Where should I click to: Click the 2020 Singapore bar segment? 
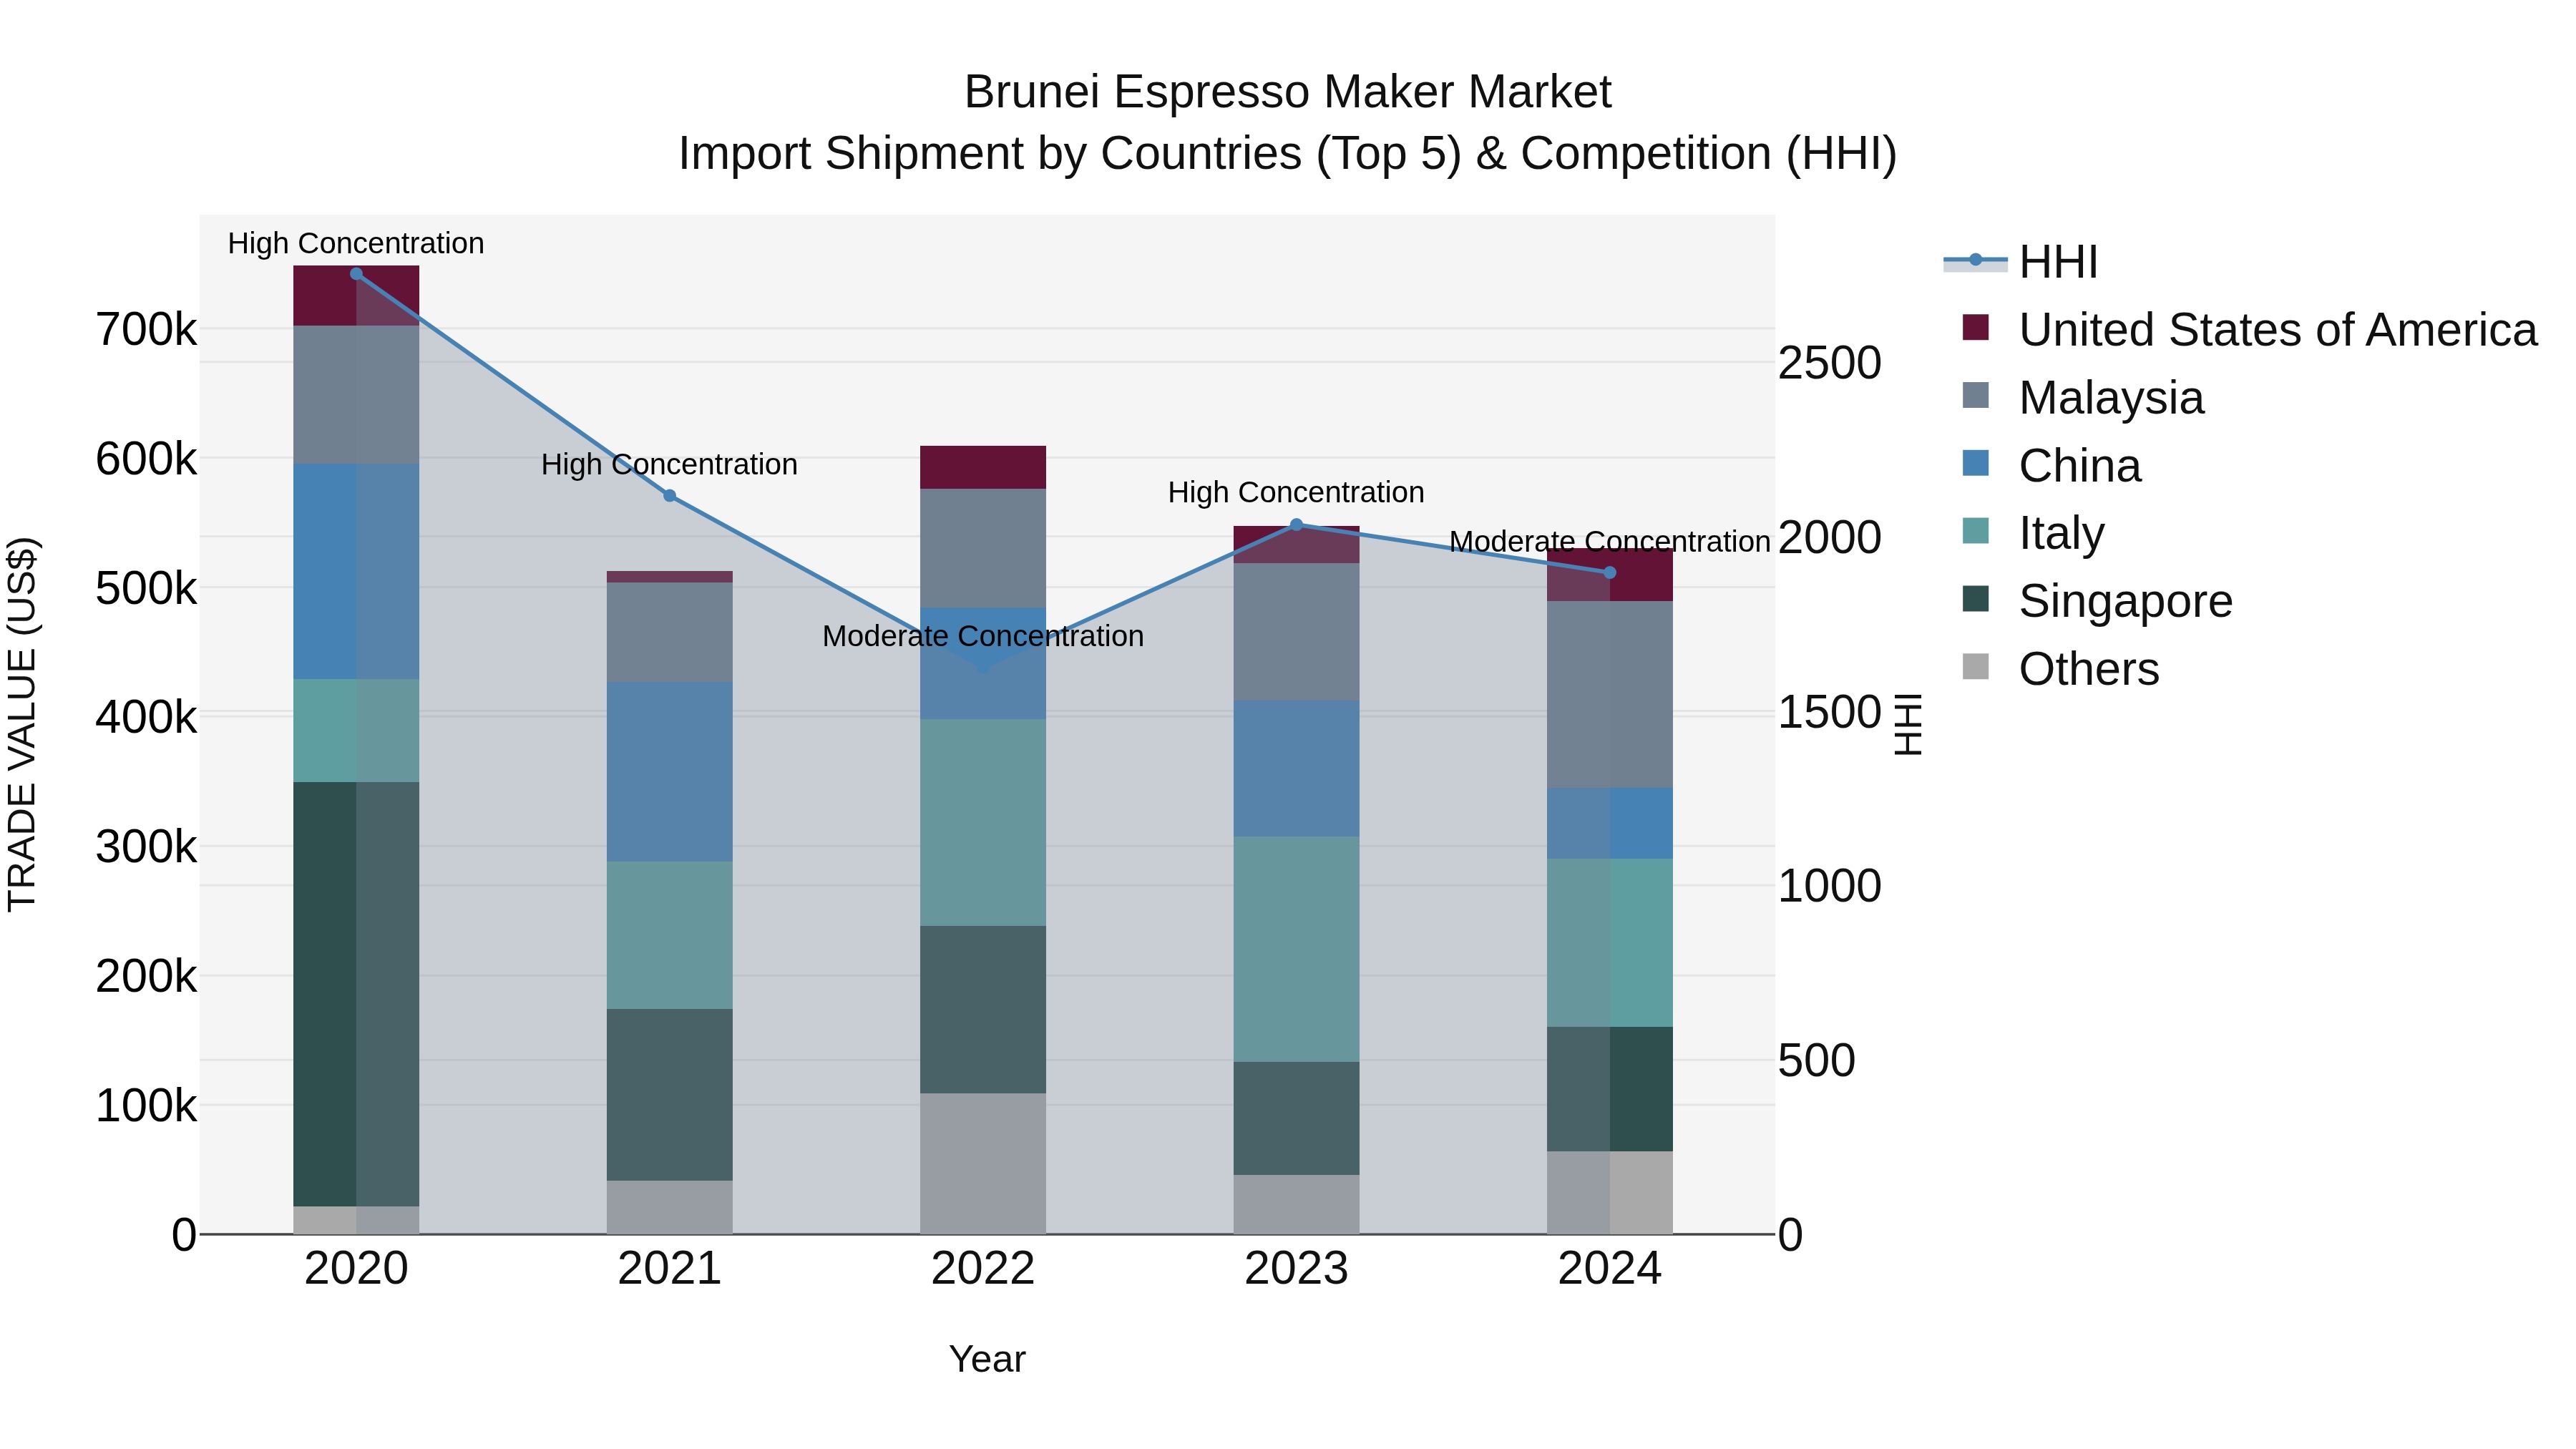[x=356, y=994]
